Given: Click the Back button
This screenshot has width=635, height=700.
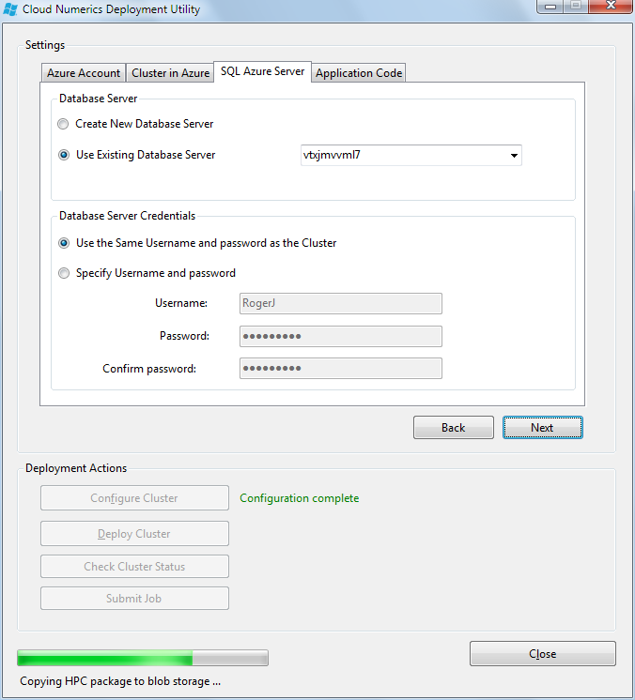Looking at the screenshot, I should 454,428.
